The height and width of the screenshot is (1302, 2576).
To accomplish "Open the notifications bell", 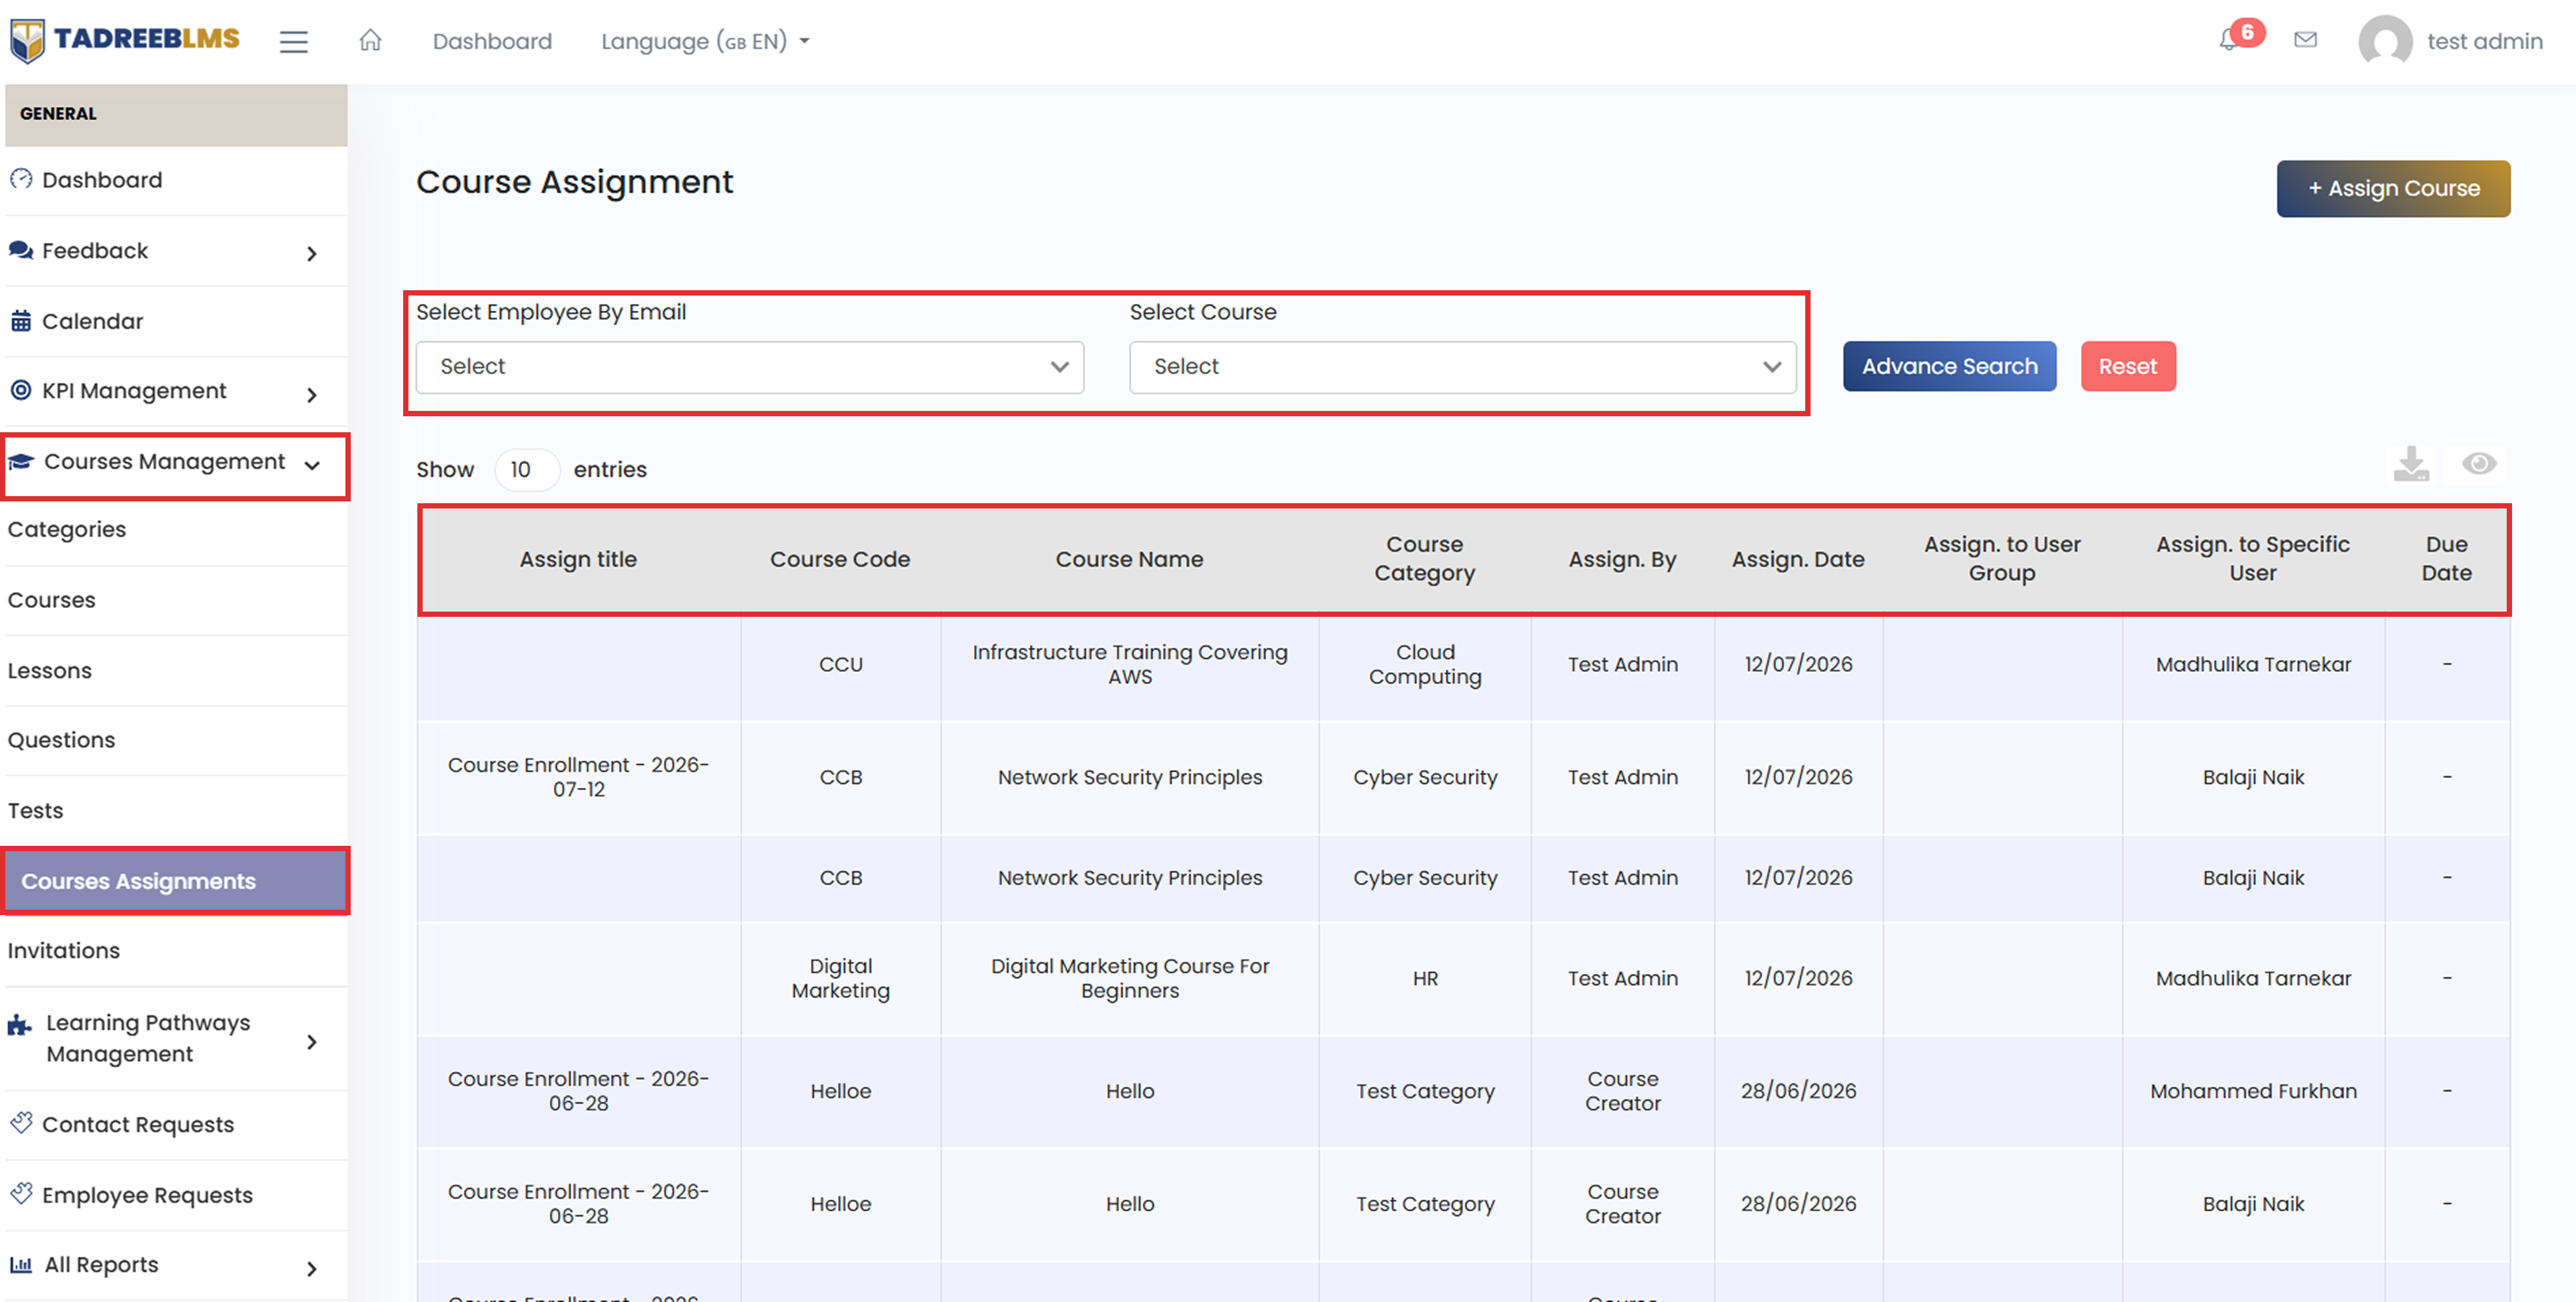I will click(x=2228, y=40).
